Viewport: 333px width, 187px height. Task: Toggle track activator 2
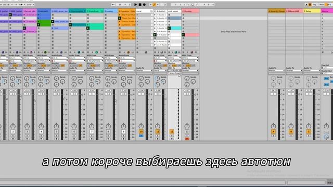(x=12, y=131)
